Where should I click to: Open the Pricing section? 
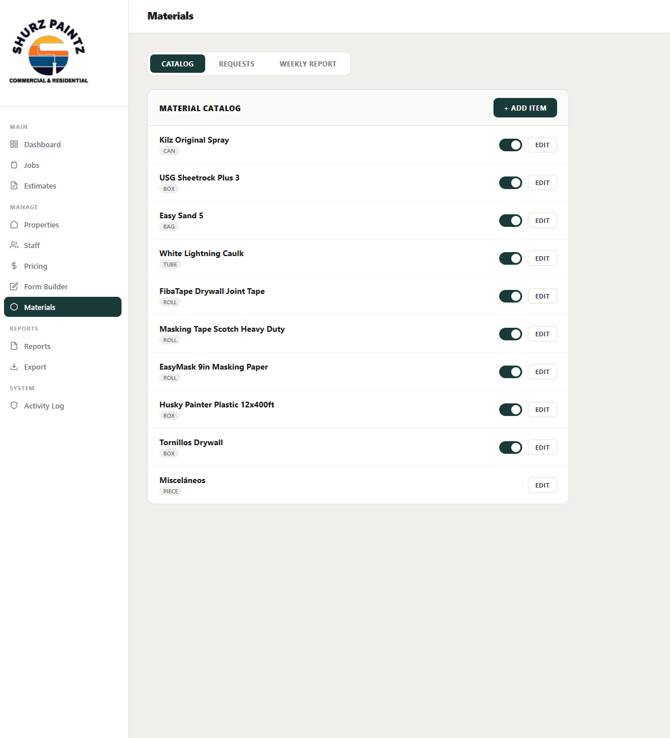click(62, 266)
